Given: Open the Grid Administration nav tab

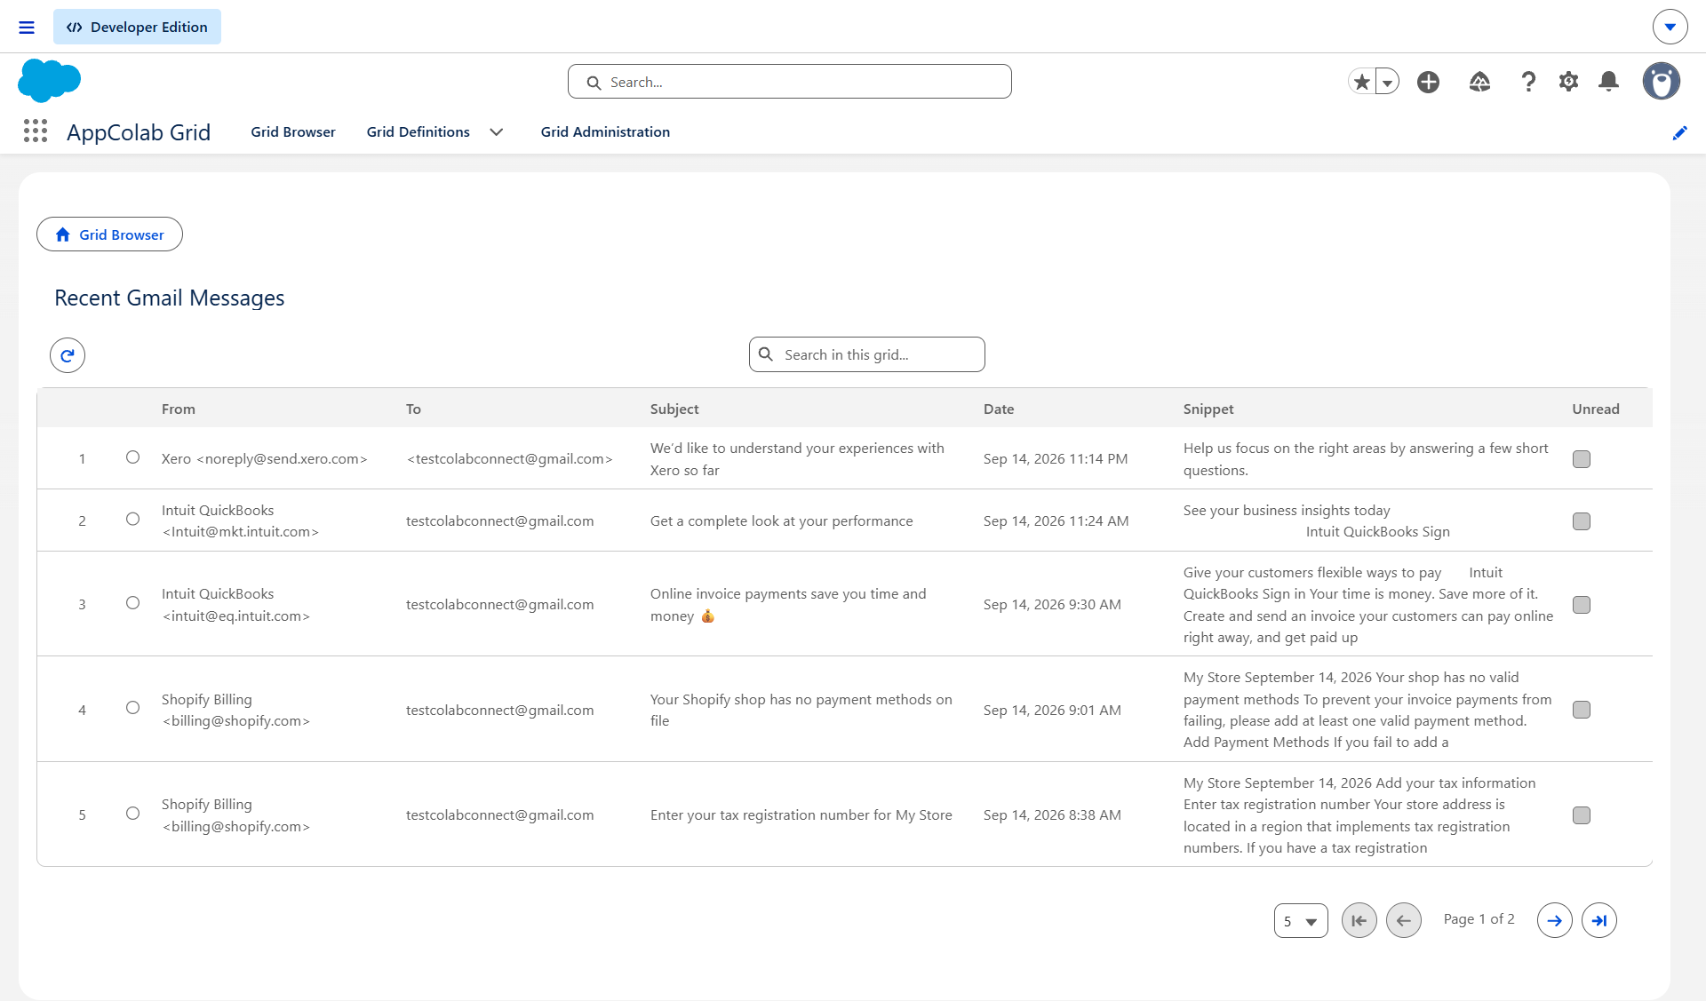Looking at the screenshot, I should pos(605,131).
